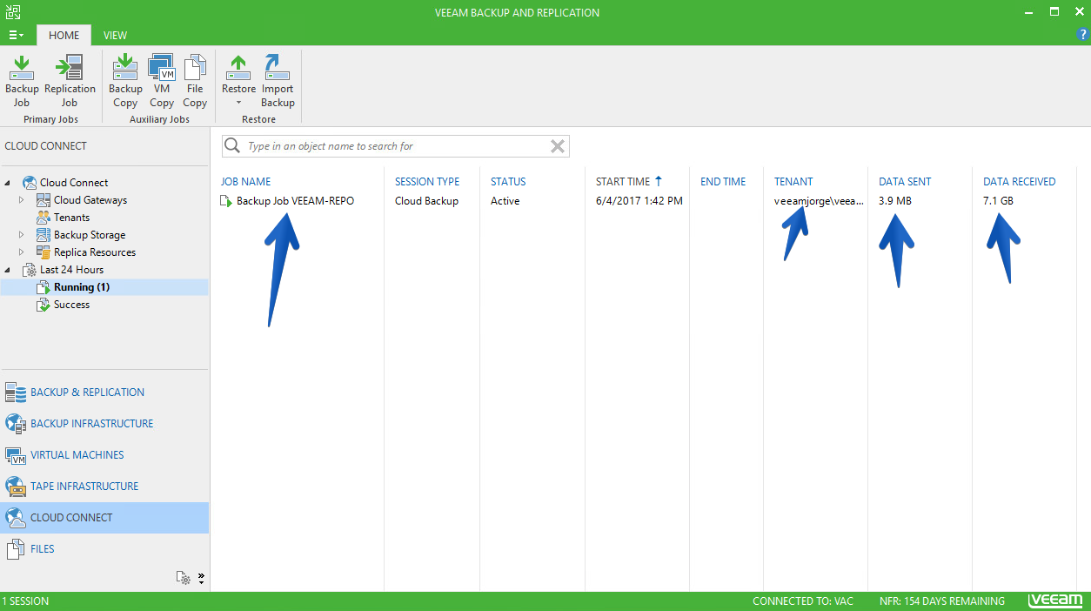
Task: Sort by DATA RECEIVED column header
Action: click(x=1019, y=182)
